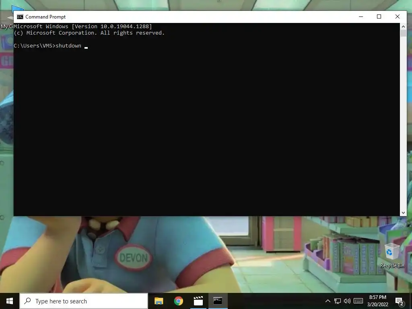Select the Recycle Bin desktop icon

click(x=392, y=255)
